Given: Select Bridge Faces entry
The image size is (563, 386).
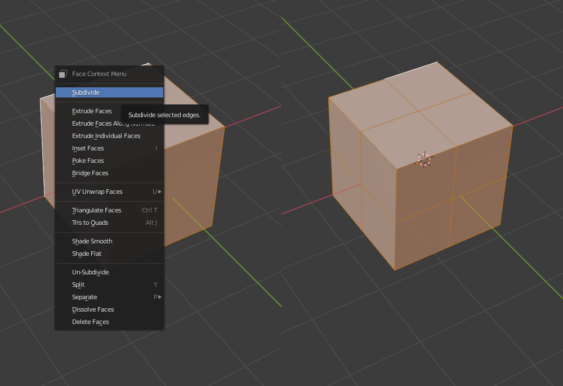Looking at the screenshot, I should coord(110,173).
